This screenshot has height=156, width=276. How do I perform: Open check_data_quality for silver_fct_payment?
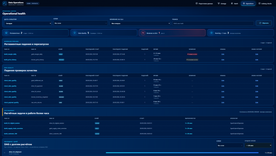[10, 86]
